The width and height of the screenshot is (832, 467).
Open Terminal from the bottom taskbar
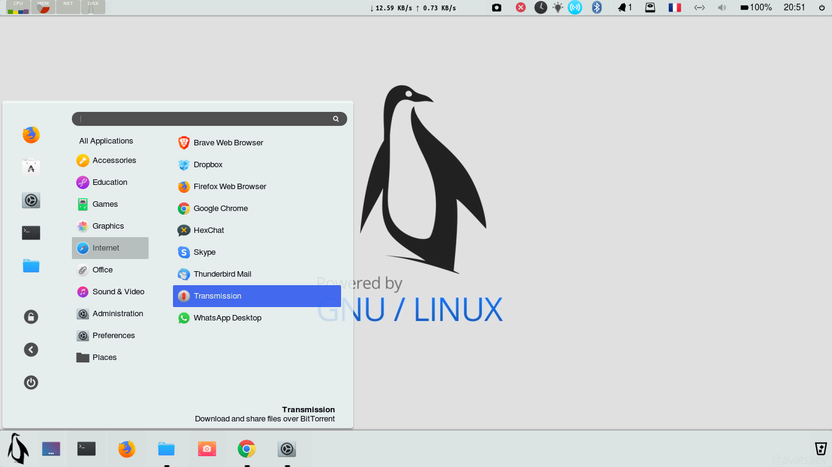(86, 449)
